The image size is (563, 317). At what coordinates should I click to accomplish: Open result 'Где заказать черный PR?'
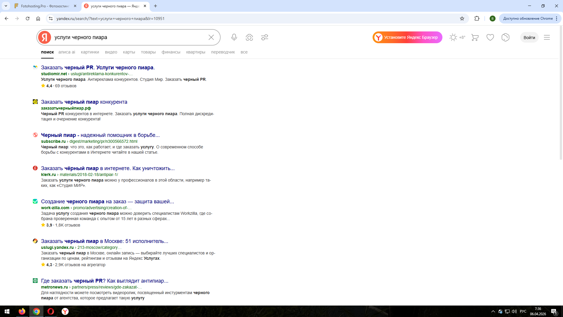pyautogui.click(x=105, y=281)
